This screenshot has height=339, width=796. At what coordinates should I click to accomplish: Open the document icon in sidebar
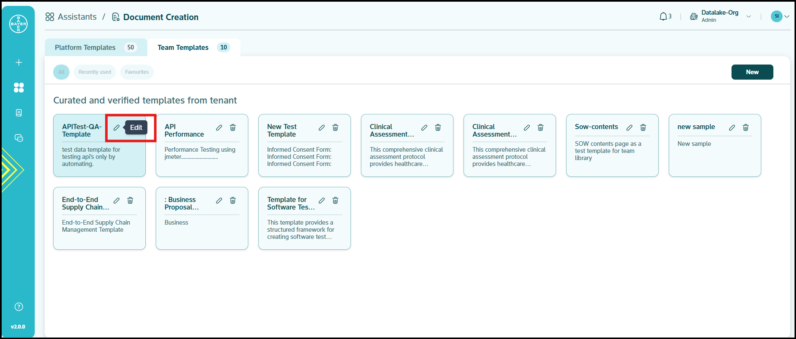[x=18, y=113]
